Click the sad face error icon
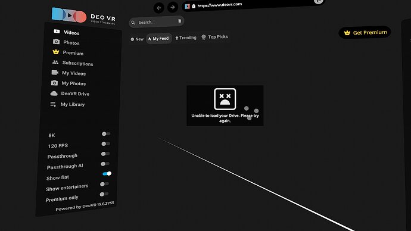 pos(225,99)
